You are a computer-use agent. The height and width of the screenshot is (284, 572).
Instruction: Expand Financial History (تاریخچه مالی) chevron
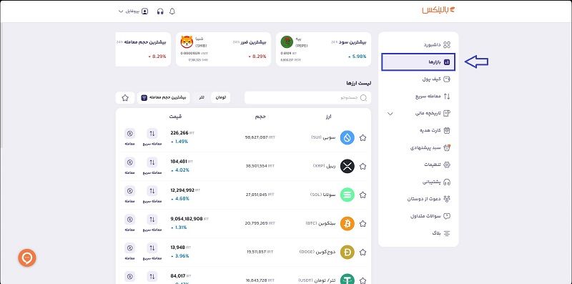point(390,114)
